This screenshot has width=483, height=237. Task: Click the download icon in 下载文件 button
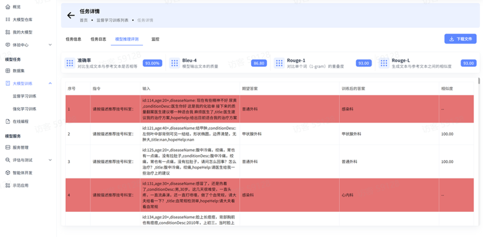[x=452, y=39]
